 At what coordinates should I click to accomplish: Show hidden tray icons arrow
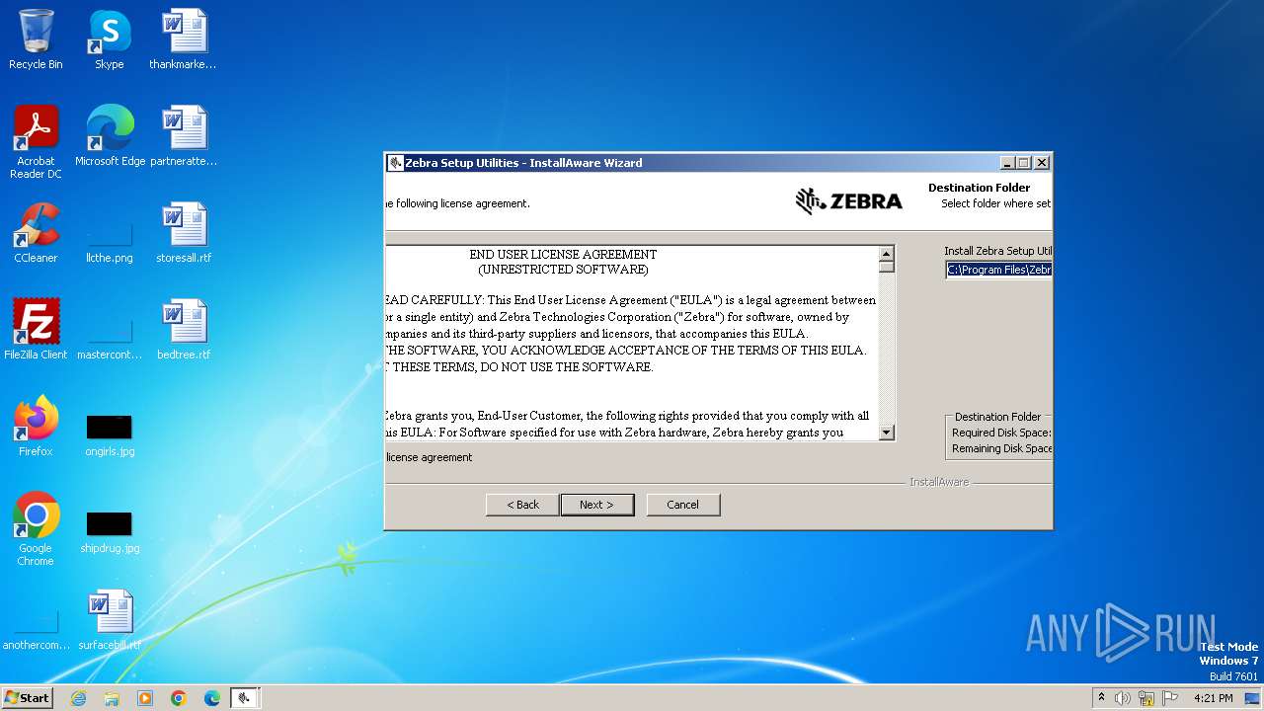[x=1101, y=697]
